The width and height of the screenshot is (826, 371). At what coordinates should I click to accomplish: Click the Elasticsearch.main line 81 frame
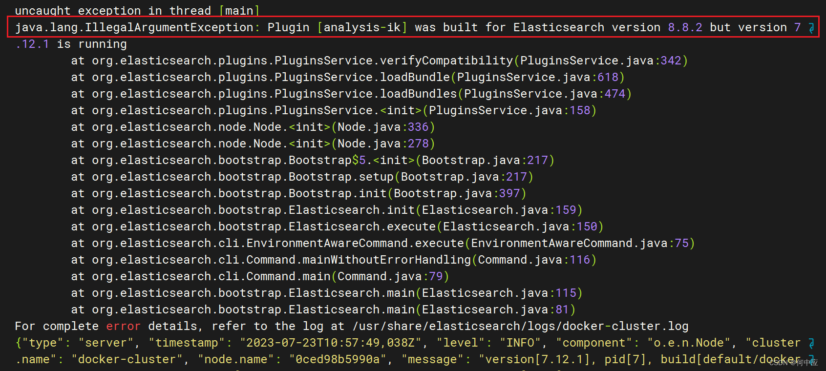pos(323,309)
